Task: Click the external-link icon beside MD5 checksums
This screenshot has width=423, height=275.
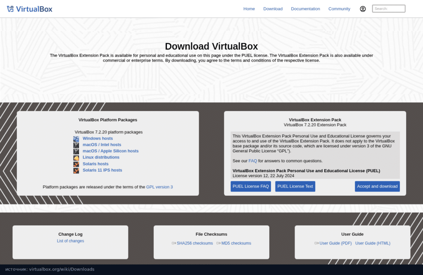Action: coord(219,243)
